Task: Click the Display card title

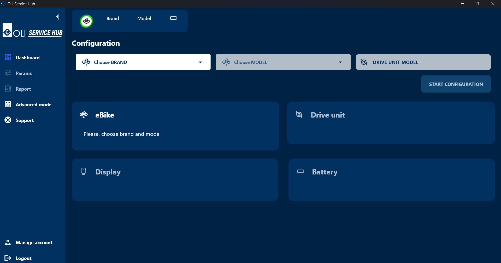Action: pos(108,172)
